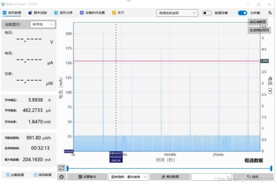The width and height of the screenshot is (277, 184).
Task: Switch to the 脚本控制 tab
Action: coord(38,13)
